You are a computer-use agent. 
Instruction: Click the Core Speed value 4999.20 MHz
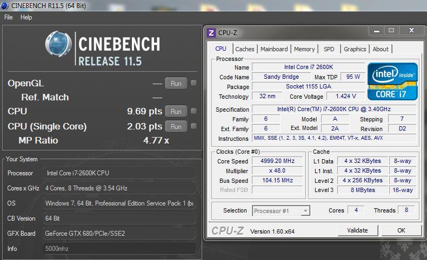(x=277, y=161)
